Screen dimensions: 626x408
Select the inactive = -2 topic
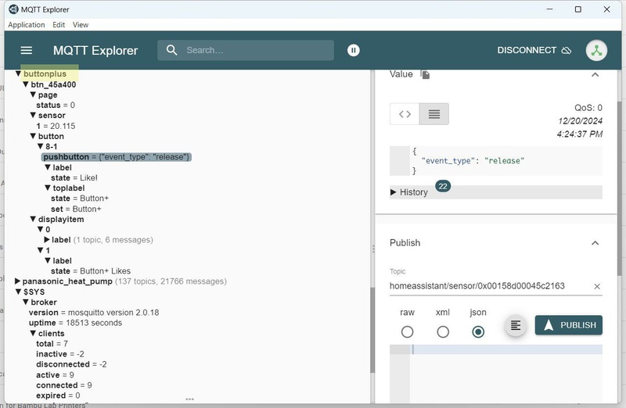click(x=60, y=354)
